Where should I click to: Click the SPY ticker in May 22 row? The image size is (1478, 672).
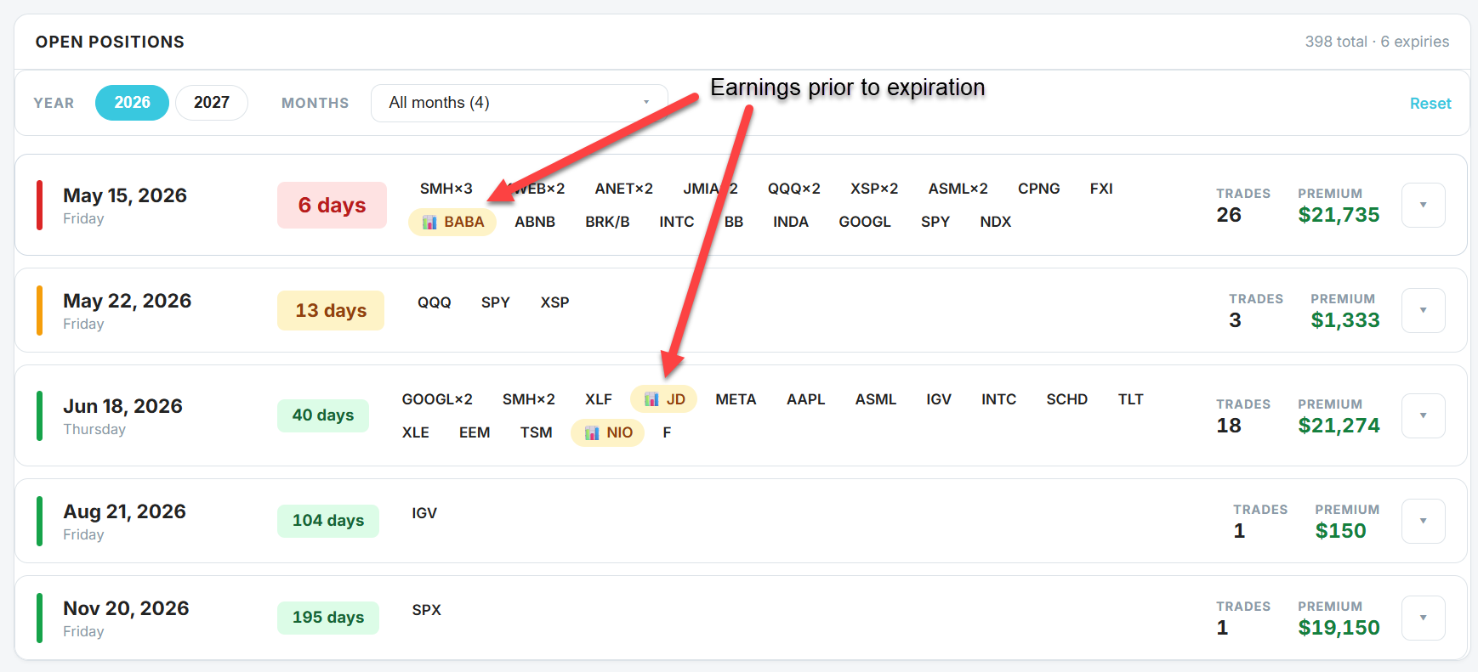(x=495, y=302)
